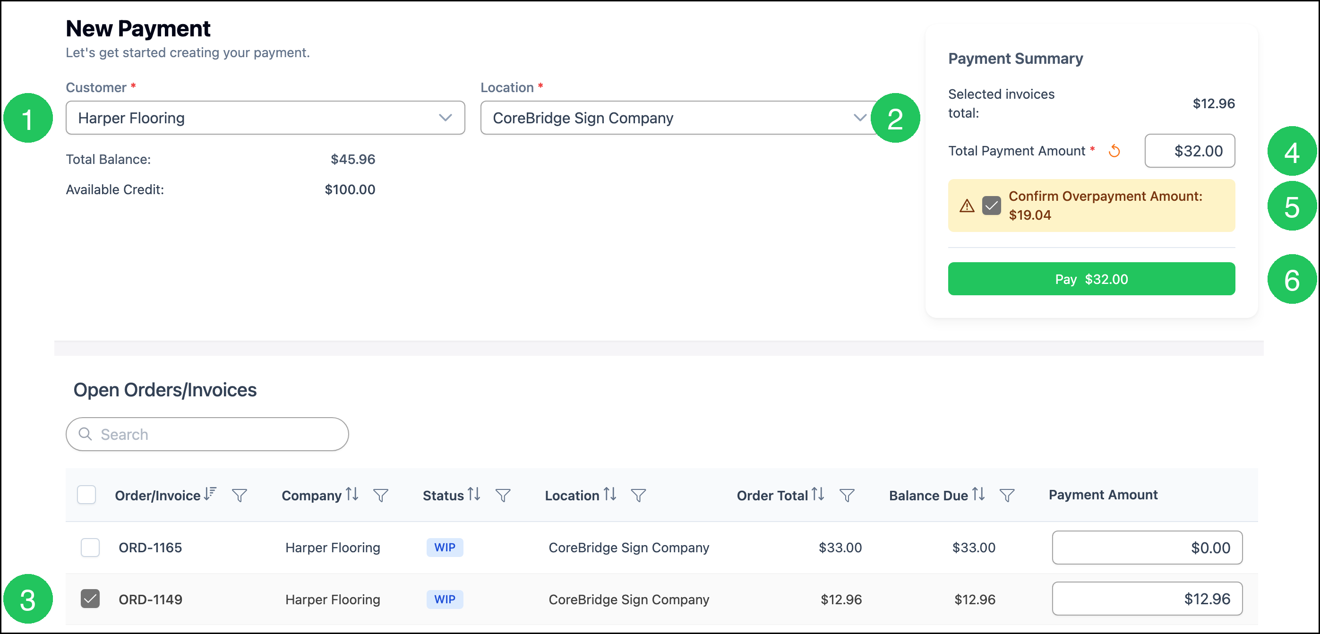Click the ORD-1149 payment amount field
Screen dimensions: 1320x634
click(x=1147, y=599)
